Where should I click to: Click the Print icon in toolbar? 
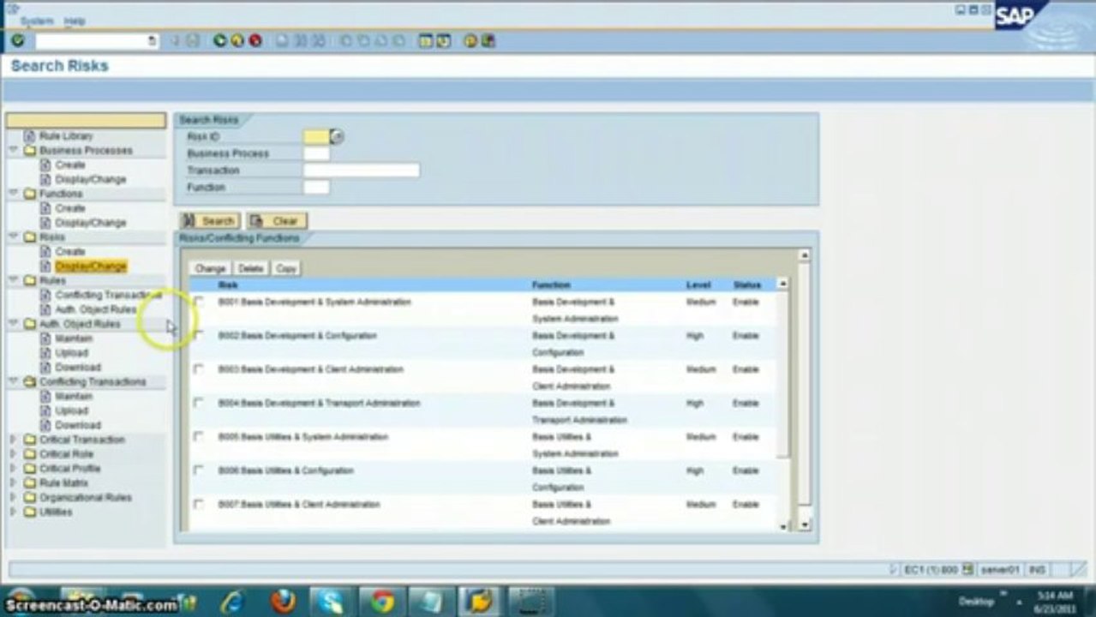pos(282,40)
